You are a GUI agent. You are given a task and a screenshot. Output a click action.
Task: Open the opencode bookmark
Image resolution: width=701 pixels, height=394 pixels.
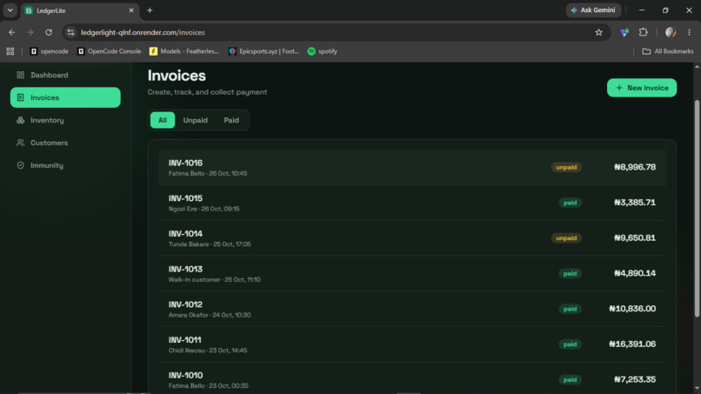coord(50,51)
